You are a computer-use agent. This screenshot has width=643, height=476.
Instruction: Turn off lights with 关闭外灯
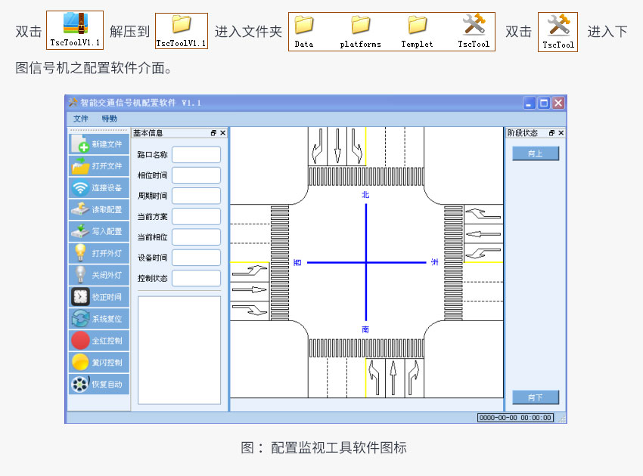(99, 275)
